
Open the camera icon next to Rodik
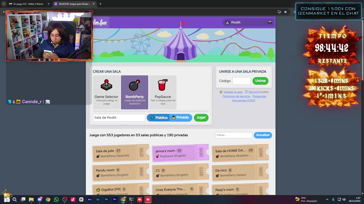270,22
